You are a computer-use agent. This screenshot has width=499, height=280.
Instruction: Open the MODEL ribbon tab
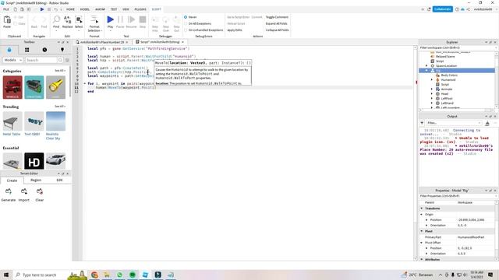(x=85, y=9)
